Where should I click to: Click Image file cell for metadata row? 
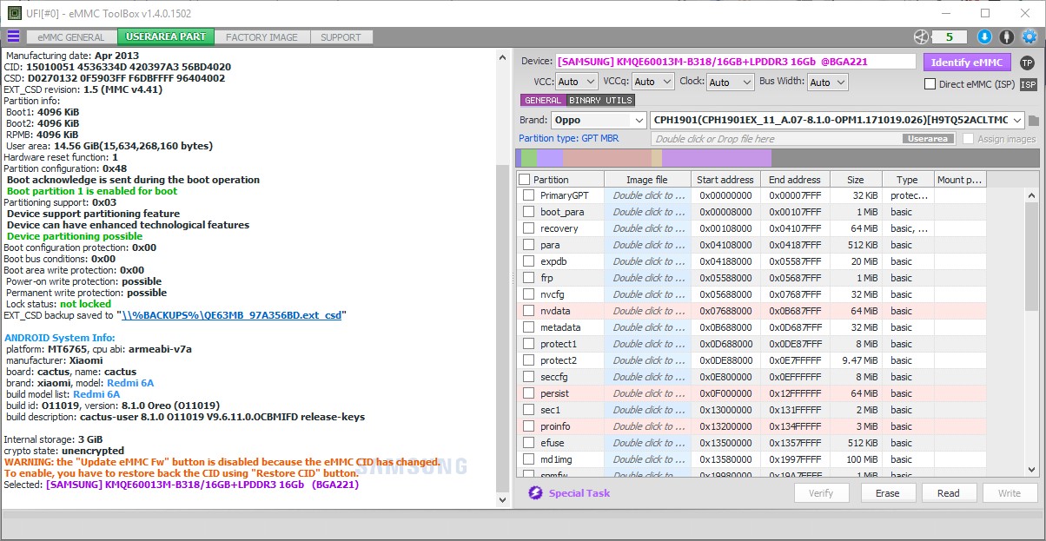coord(648,327)
